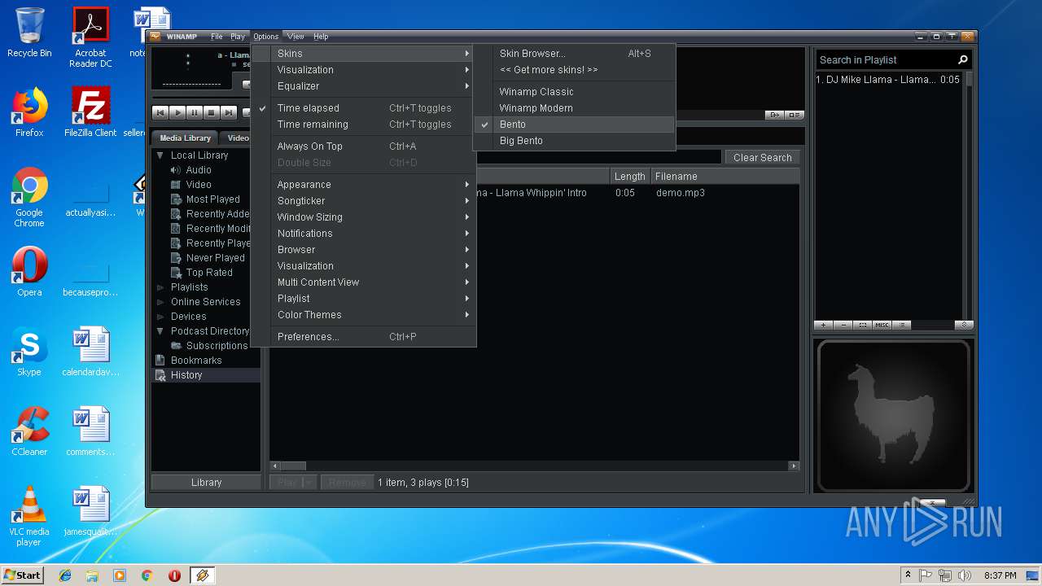Click the MISC button below playlist

882,325
